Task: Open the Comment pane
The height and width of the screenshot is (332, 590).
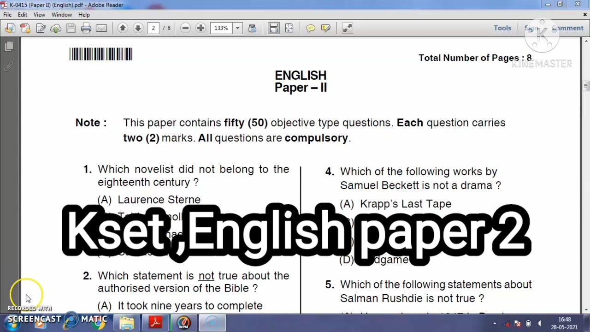Action: coord(567,28)
